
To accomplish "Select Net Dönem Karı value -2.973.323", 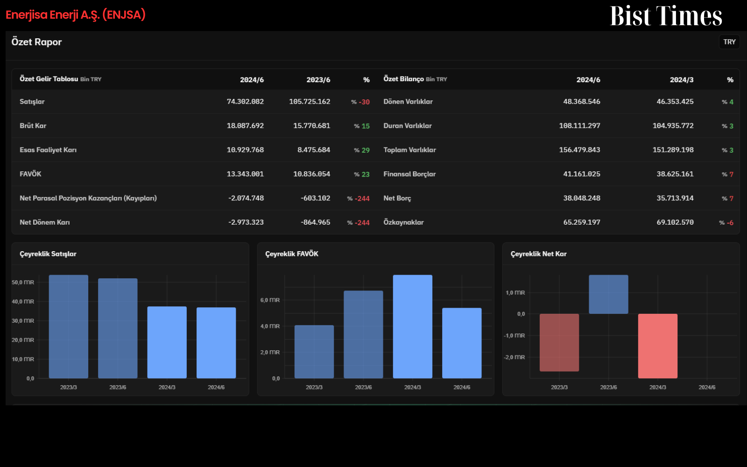I will pos(246,222).
